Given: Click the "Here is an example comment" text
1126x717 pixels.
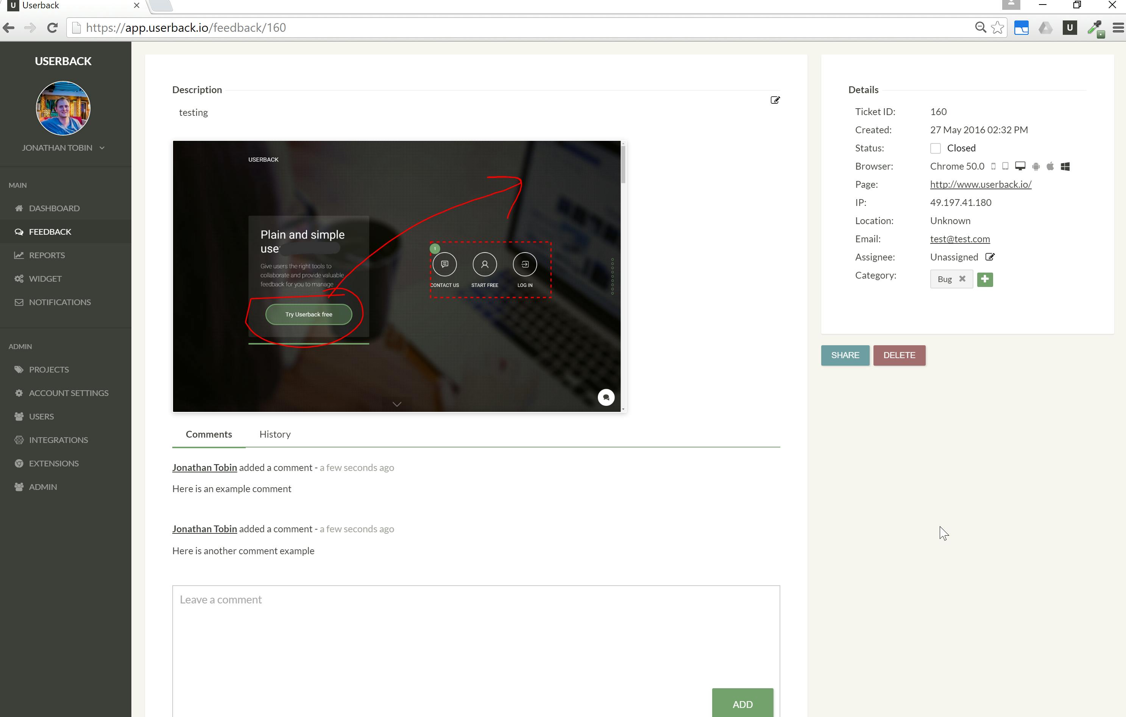Looking at the screenshot, I should [231, 489].
